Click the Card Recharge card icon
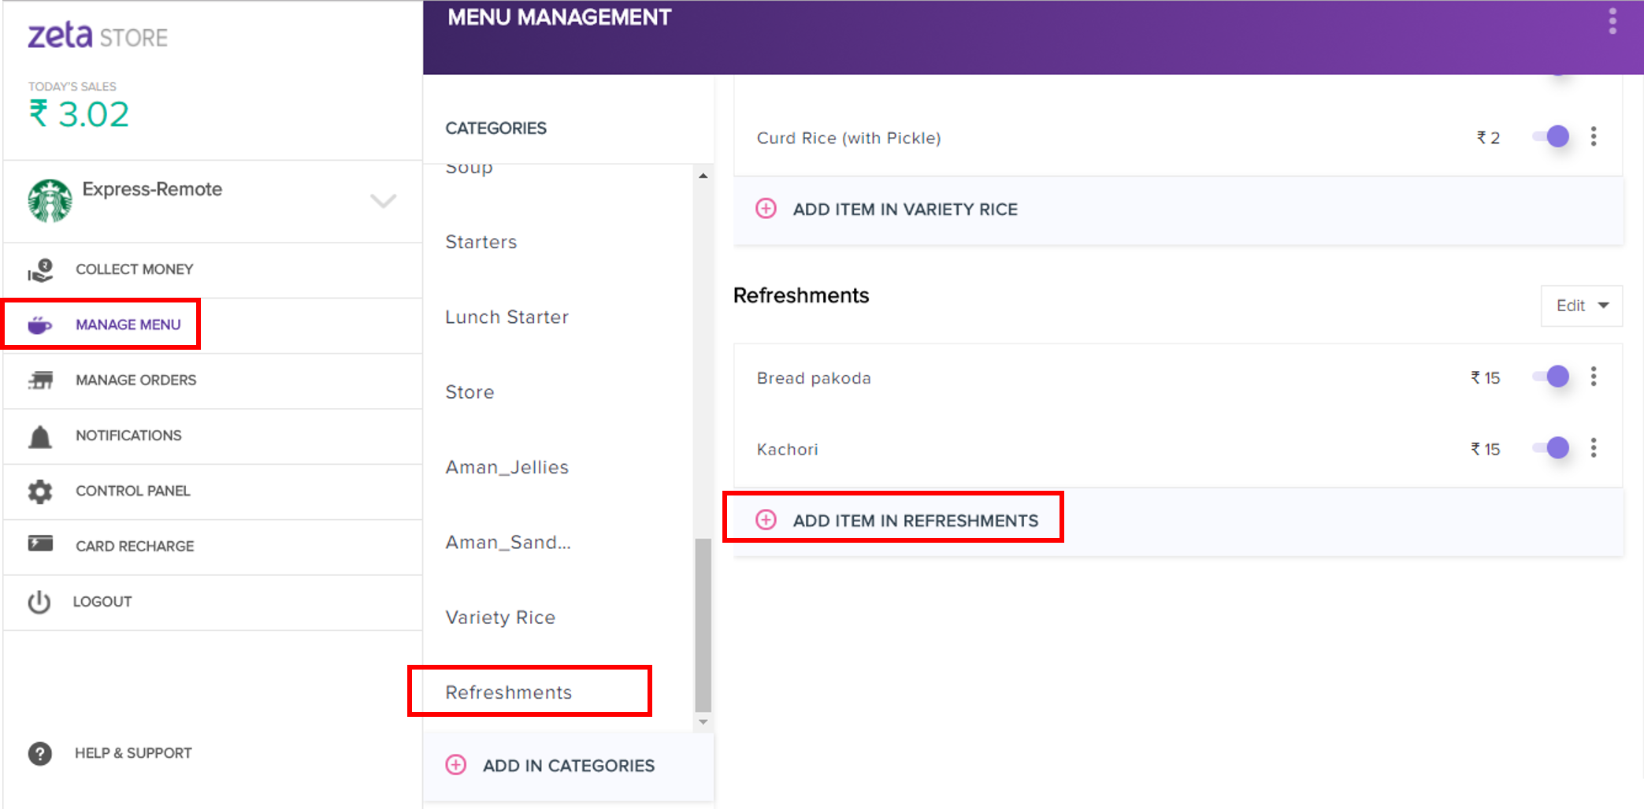The height and width of the screenshot is (809, 1644). [40, 544]
